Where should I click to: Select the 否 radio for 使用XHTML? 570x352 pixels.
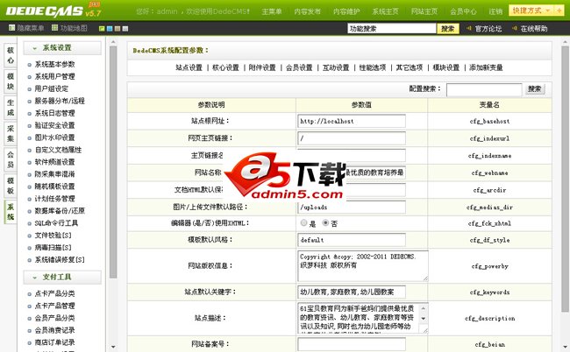(325, 222)
